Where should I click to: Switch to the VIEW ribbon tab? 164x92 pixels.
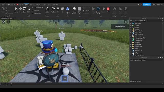(x=49, y=5)
